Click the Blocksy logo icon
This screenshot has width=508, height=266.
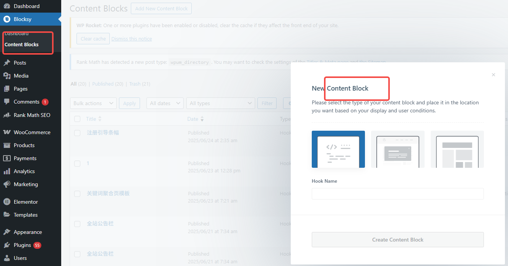(x=7, y=19)
